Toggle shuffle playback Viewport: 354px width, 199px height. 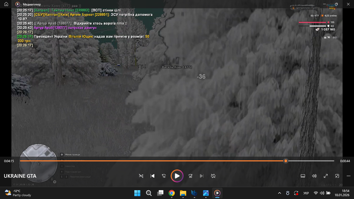[141, 176]
